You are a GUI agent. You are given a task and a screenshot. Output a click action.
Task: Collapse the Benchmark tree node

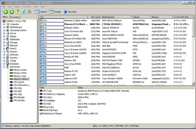point(4,67)
